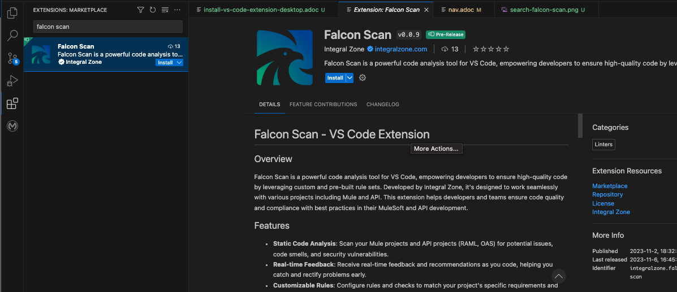Click the Identifier value integralzone

[653, 272]
